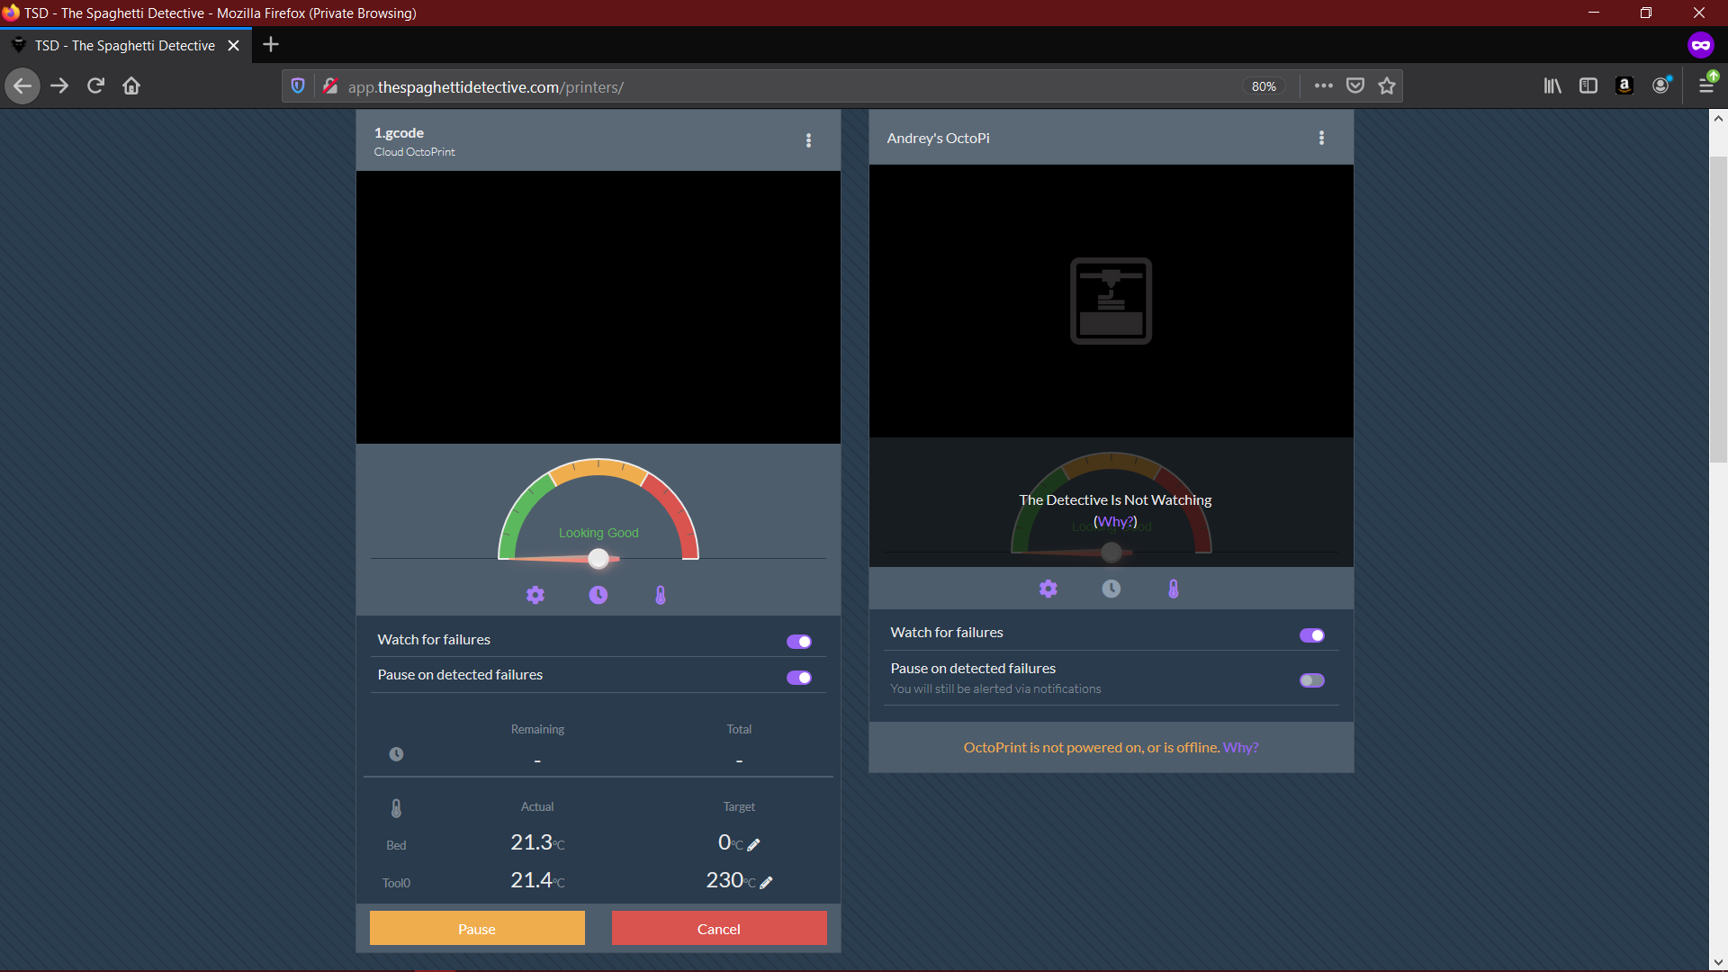Open Firefox page actions ellipsis menu
The width and height of the screenshot is (1728, 972).
1323,85
